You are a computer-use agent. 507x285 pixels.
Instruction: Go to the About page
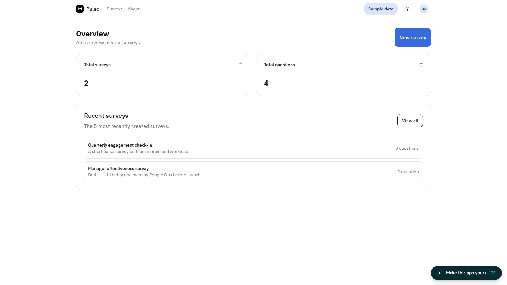[134, 9]
